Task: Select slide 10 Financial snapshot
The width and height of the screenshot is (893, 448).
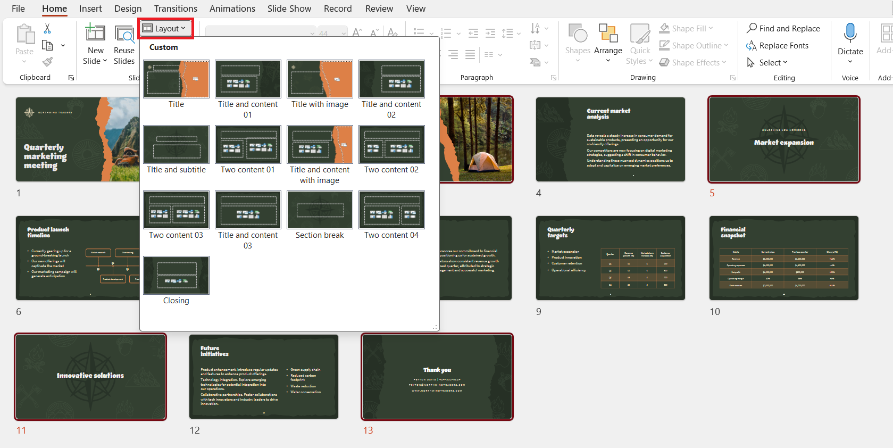Action: pyautogui.click(x=783, y=258)
